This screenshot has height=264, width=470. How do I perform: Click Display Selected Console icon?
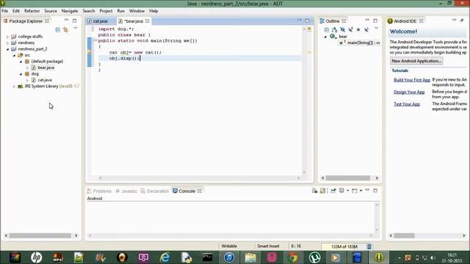[341, 191]
